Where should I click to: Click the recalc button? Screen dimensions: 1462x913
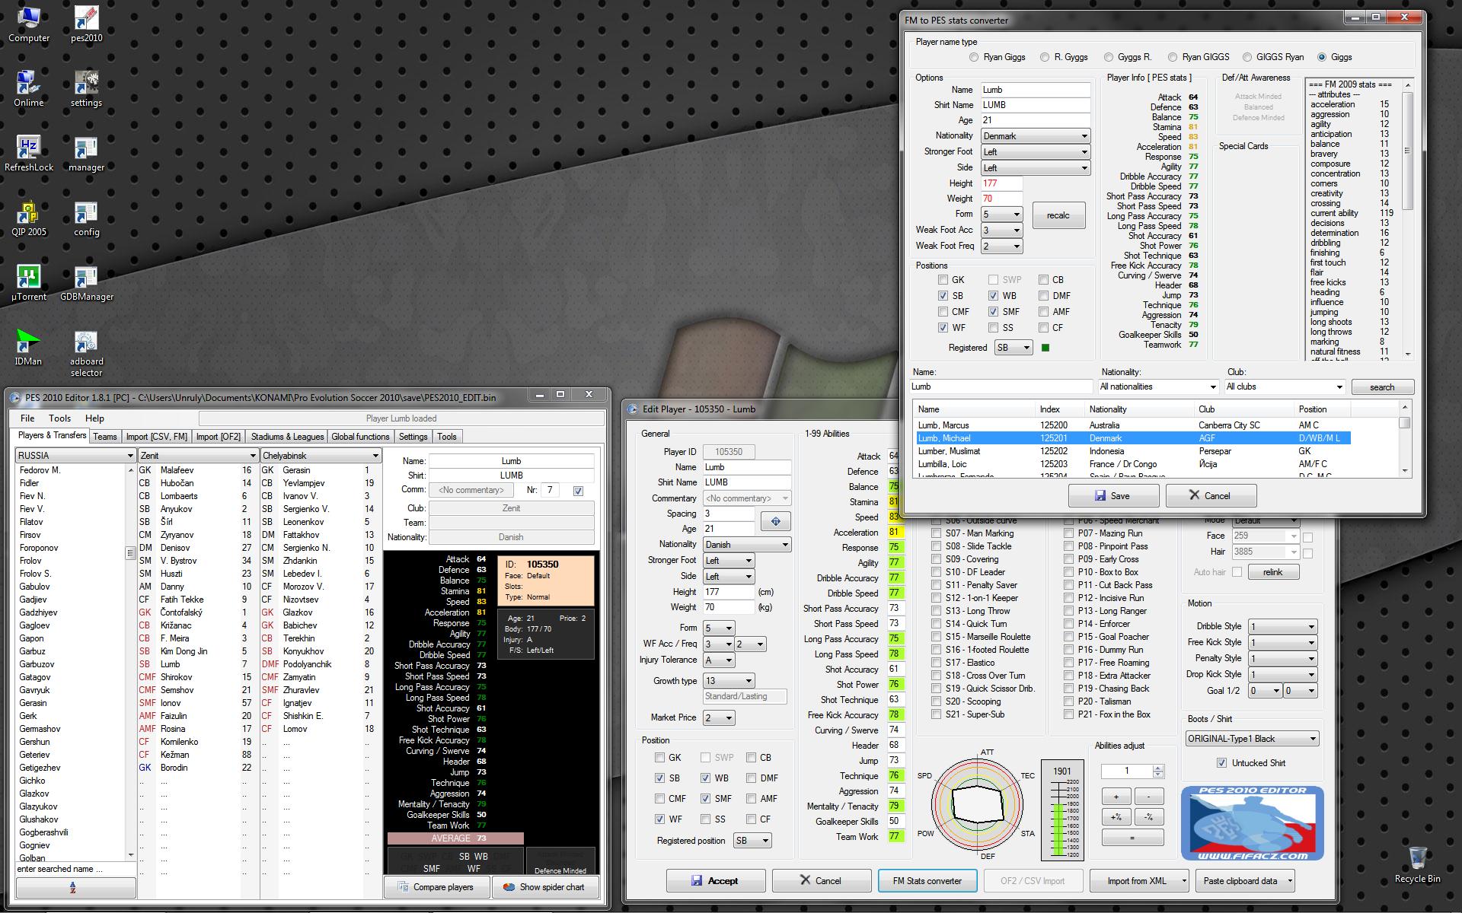tap(1058, 215)
